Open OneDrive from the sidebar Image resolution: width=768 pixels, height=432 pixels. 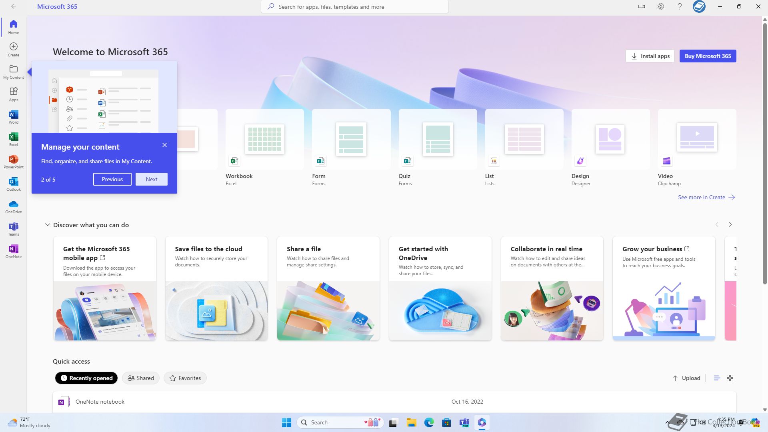pos(13,206)
